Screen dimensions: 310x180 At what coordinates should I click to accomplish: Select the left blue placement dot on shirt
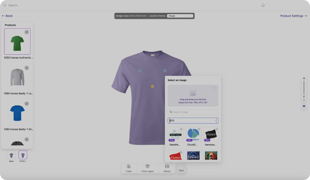[x=140, y=71]
